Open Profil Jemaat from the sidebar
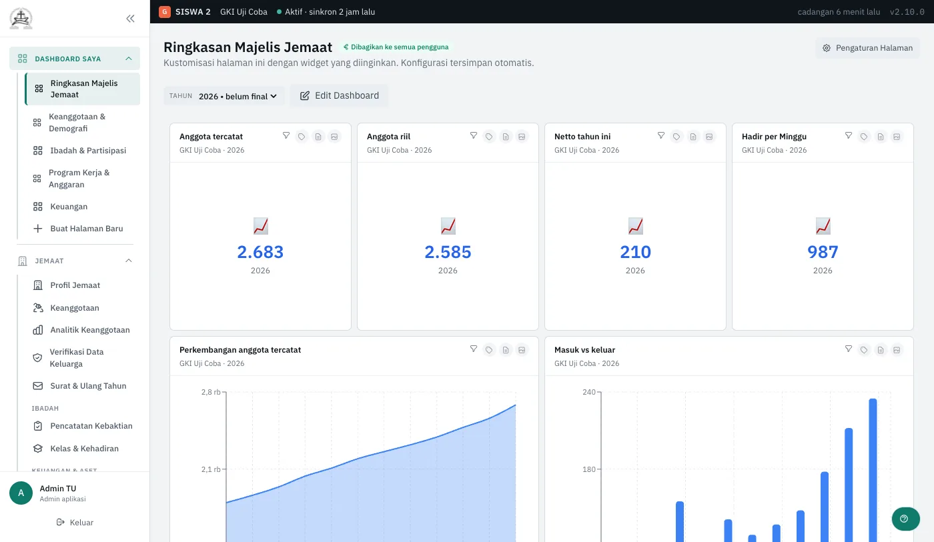This screenshot has height=542, width=934. 83,285
